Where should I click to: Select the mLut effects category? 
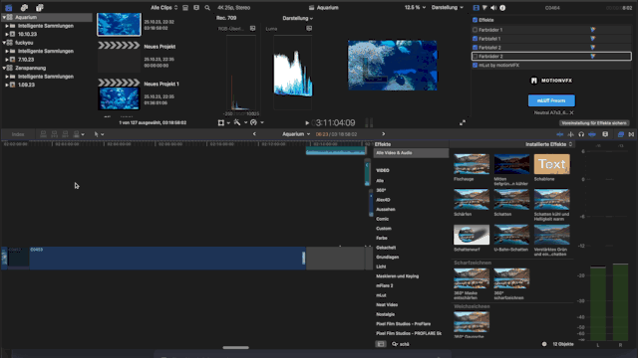(381, 295)
